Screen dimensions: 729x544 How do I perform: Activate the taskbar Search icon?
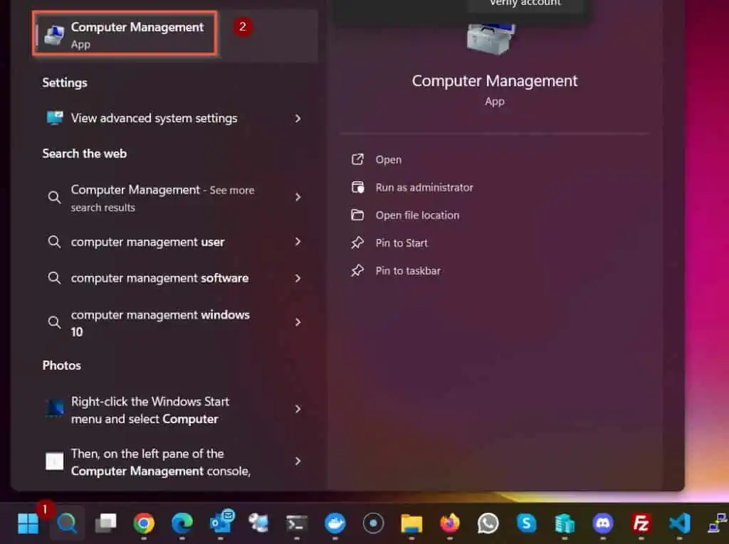tap(67, 523)
